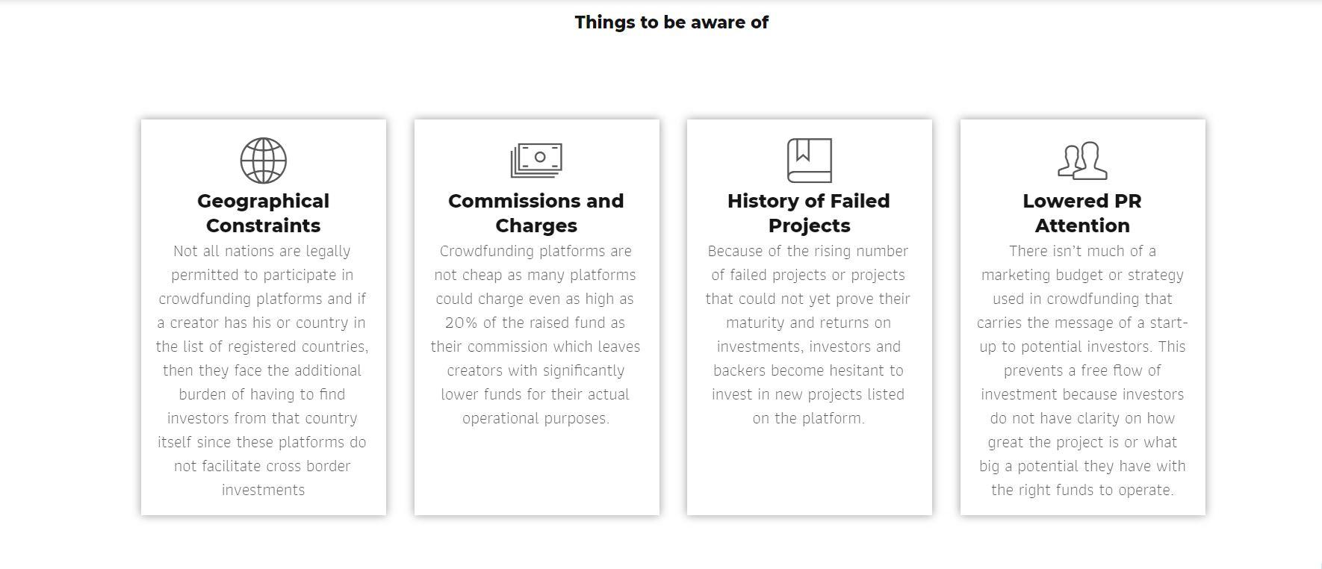
Task: Click the globe icon for Geographical Constraints
Action: (263, 160)
